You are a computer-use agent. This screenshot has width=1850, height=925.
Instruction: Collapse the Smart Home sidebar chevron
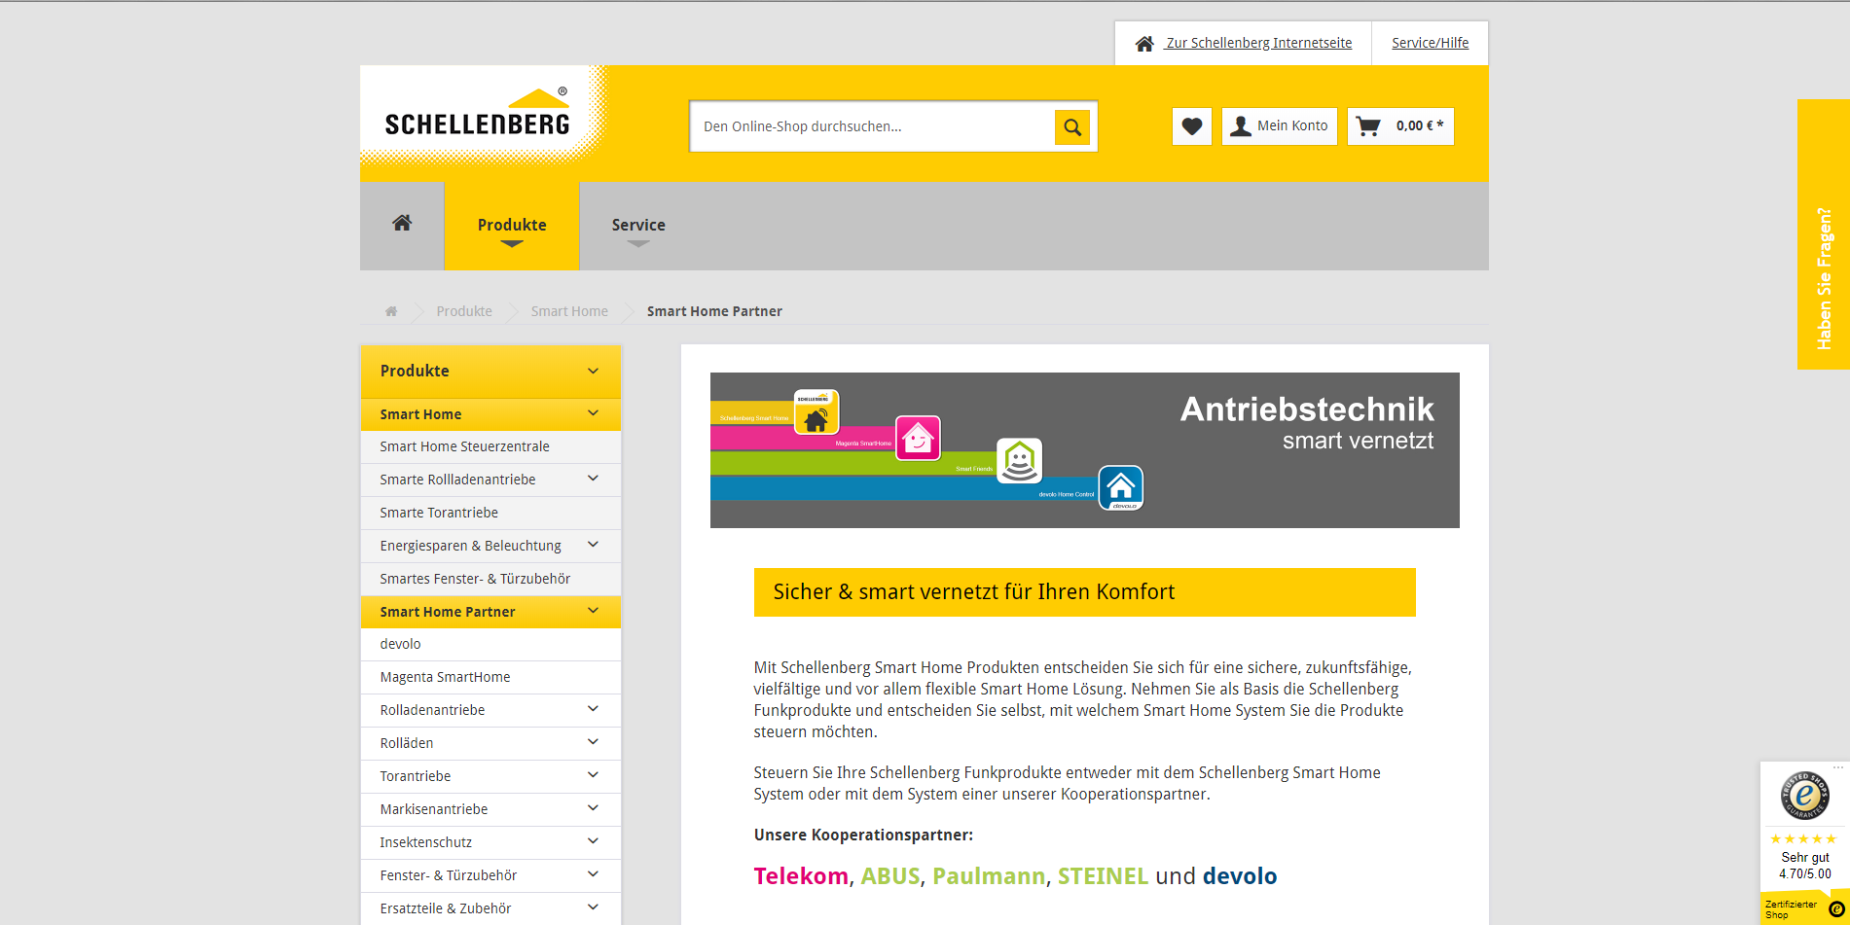(x=593, y=413)
